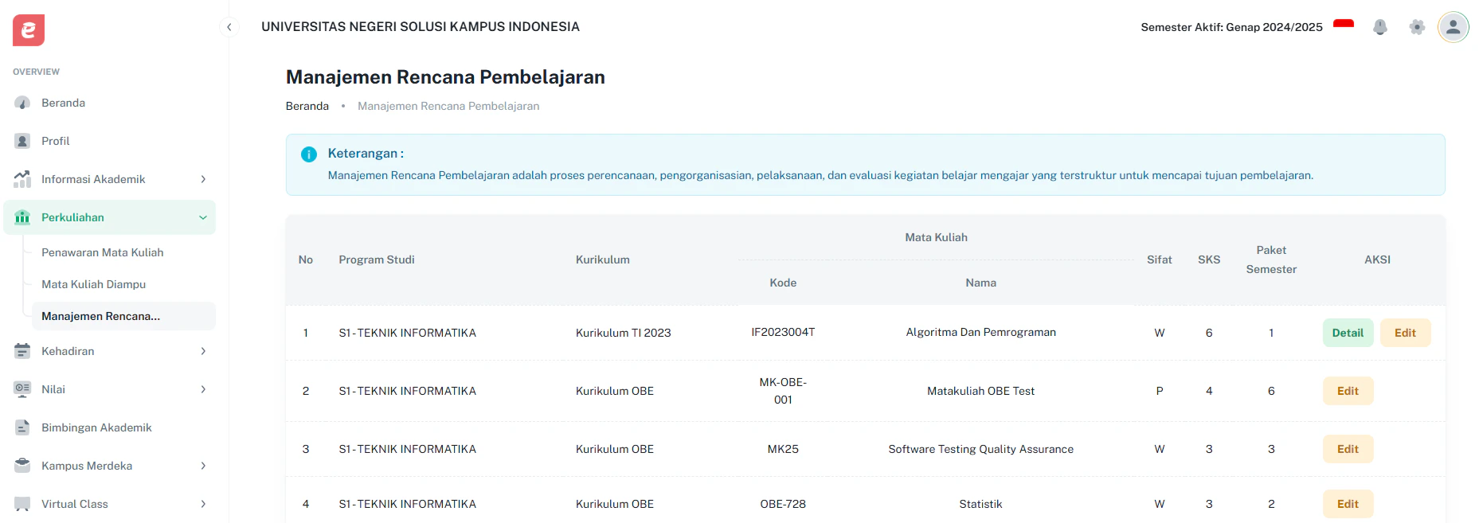Open the Beranda dashboard icon

pyautogui.click(x=22, y=103)
